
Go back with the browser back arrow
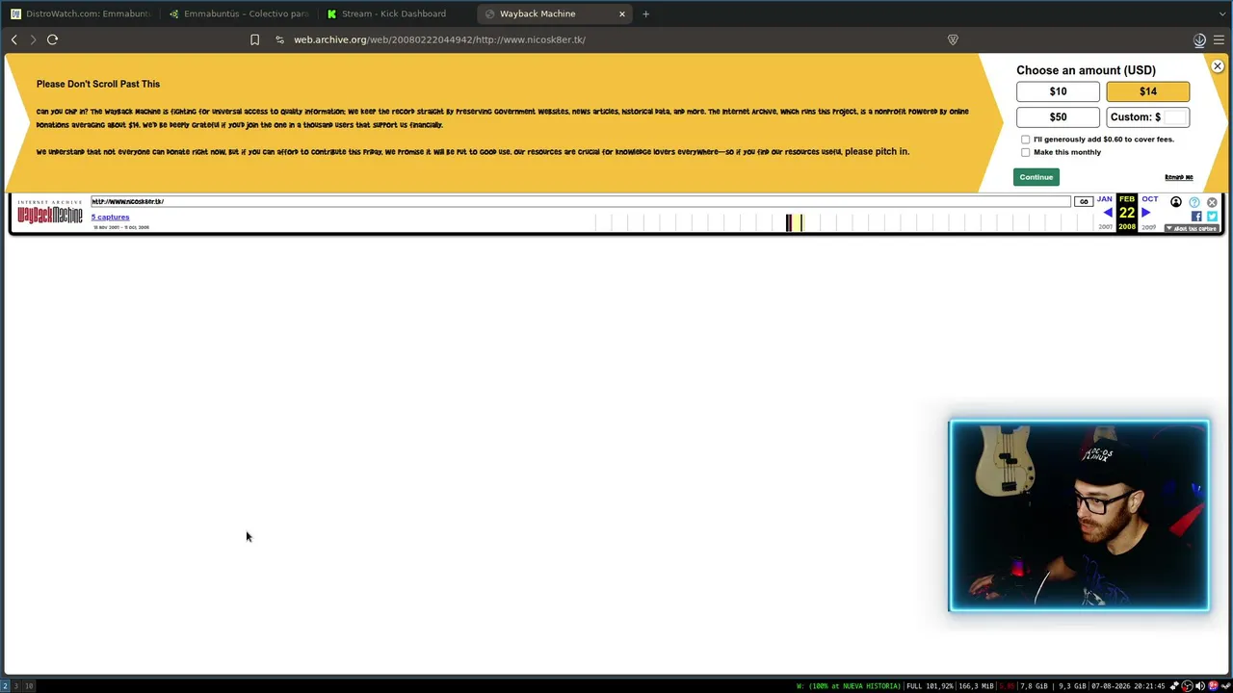(13, 39)
